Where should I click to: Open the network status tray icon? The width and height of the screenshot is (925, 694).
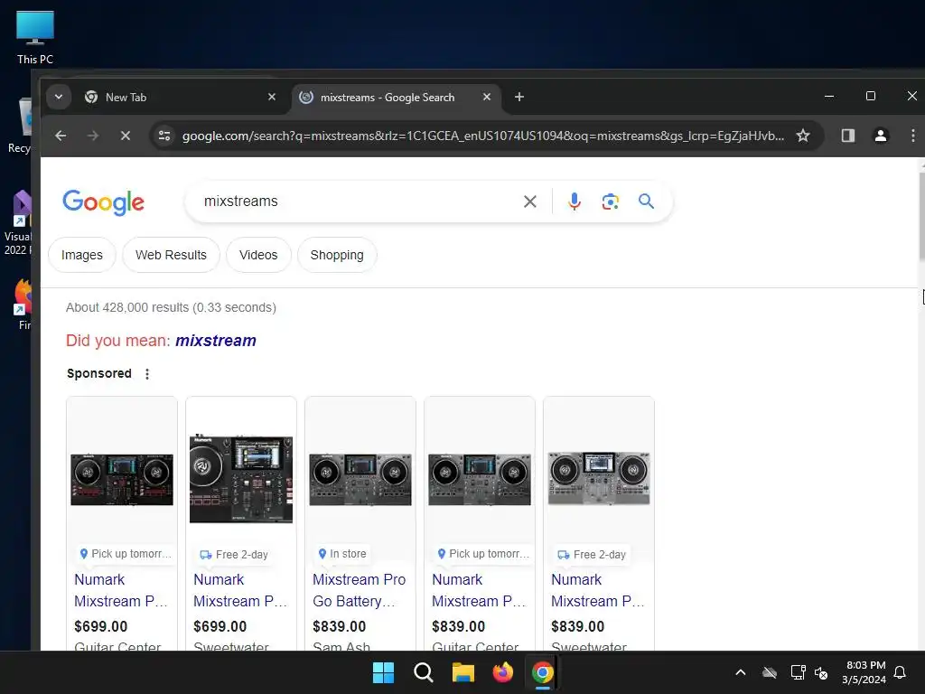(x=798, y=672)
